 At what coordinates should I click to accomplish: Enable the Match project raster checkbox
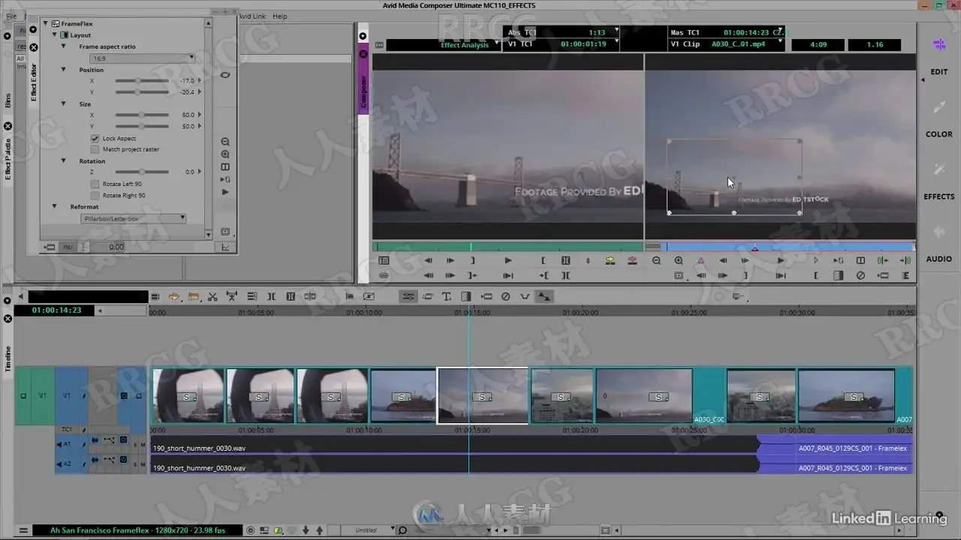95,149
